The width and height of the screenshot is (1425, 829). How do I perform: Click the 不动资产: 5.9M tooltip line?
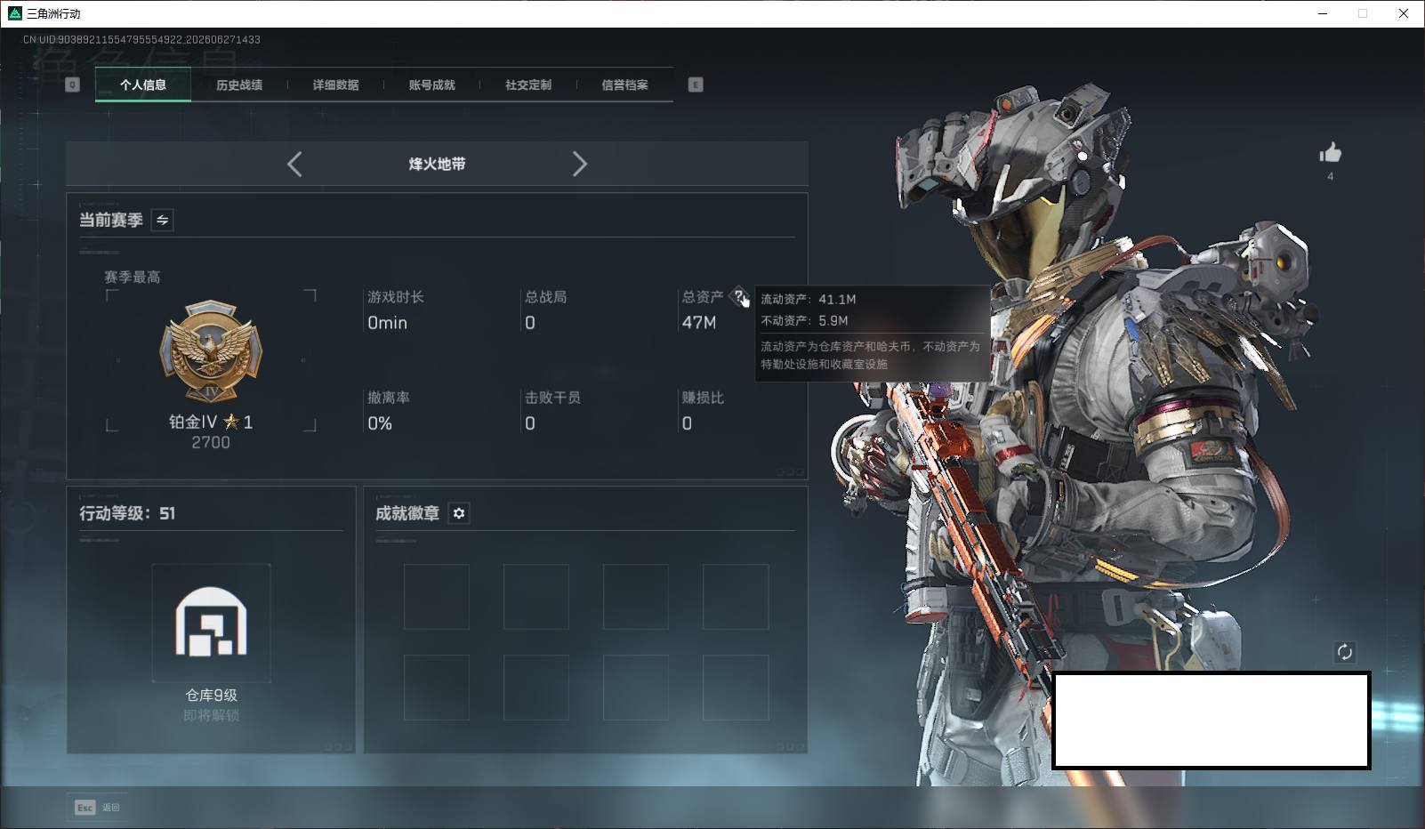[x=804, y=320]
